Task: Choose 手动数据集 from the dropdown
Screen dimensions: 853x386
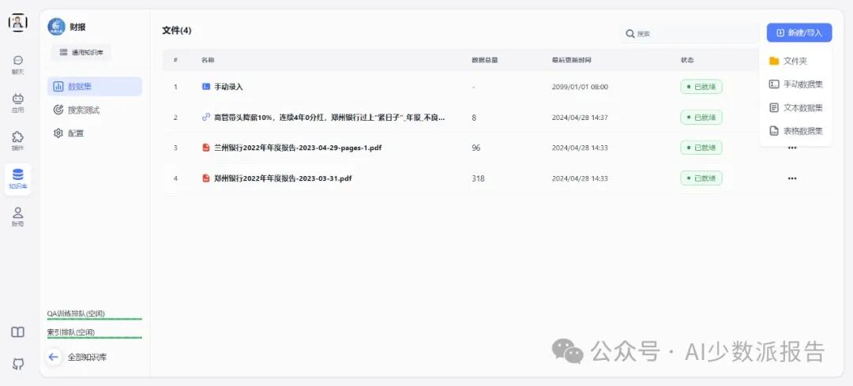Action: 795,84
